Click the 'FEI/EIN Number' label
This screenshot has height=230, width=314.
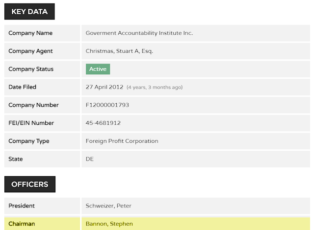coord(31,123)
